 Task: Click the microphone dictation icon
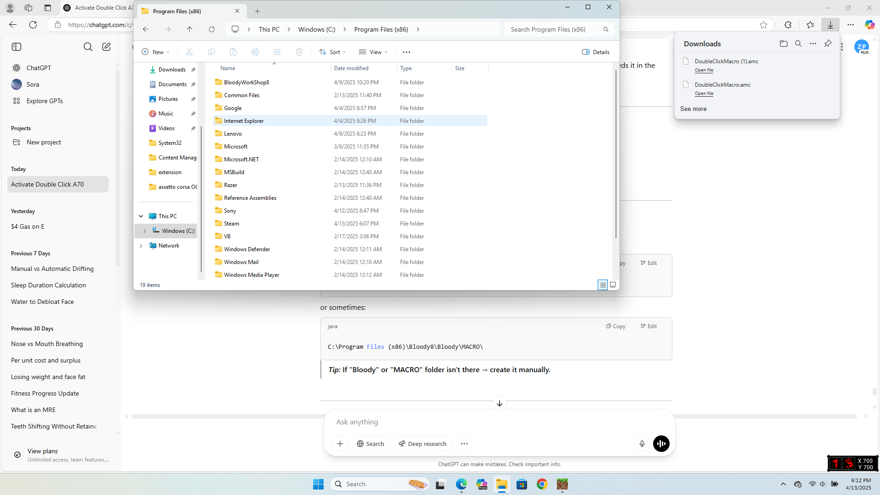coord(642,444)
